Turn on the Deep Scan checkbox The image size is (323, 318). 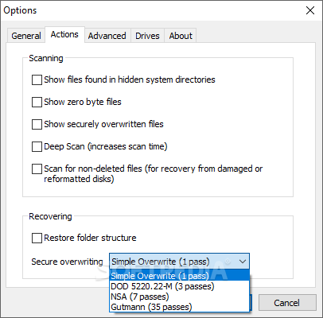coord(37,146)
